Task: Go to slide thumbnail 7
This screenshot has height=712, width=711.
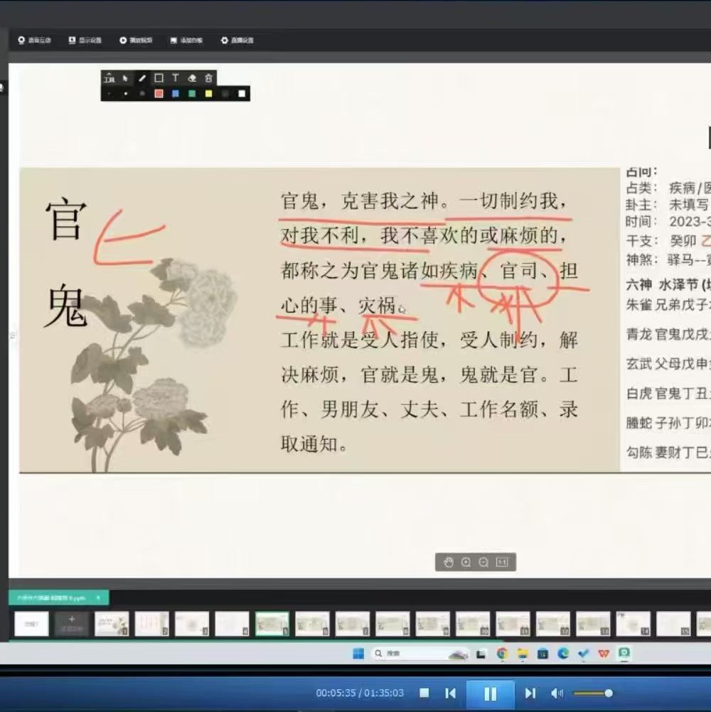Action: (352, 624)
